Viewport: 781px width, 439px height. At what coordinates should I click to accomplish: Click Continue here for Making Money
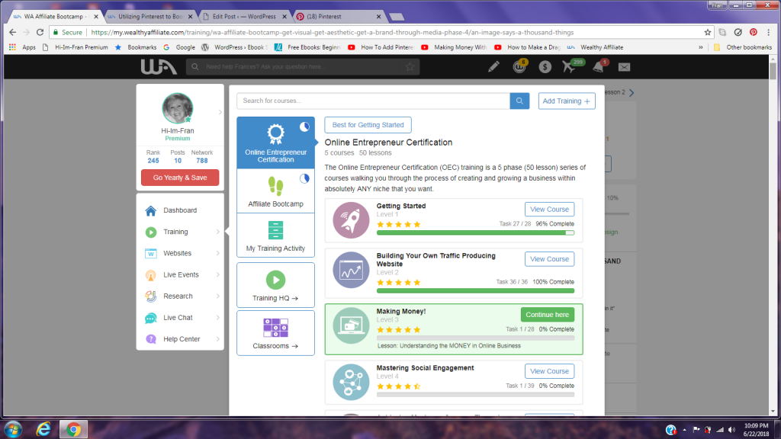click(547, 315)
